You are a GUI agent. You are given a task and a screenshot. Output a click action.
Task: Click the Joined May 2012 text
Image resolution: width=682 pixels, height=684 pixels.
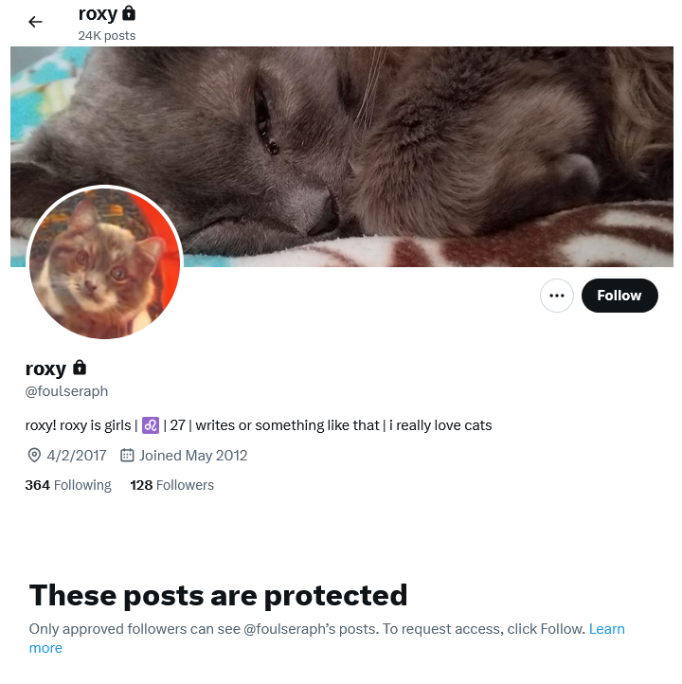(x=193, y=456)
